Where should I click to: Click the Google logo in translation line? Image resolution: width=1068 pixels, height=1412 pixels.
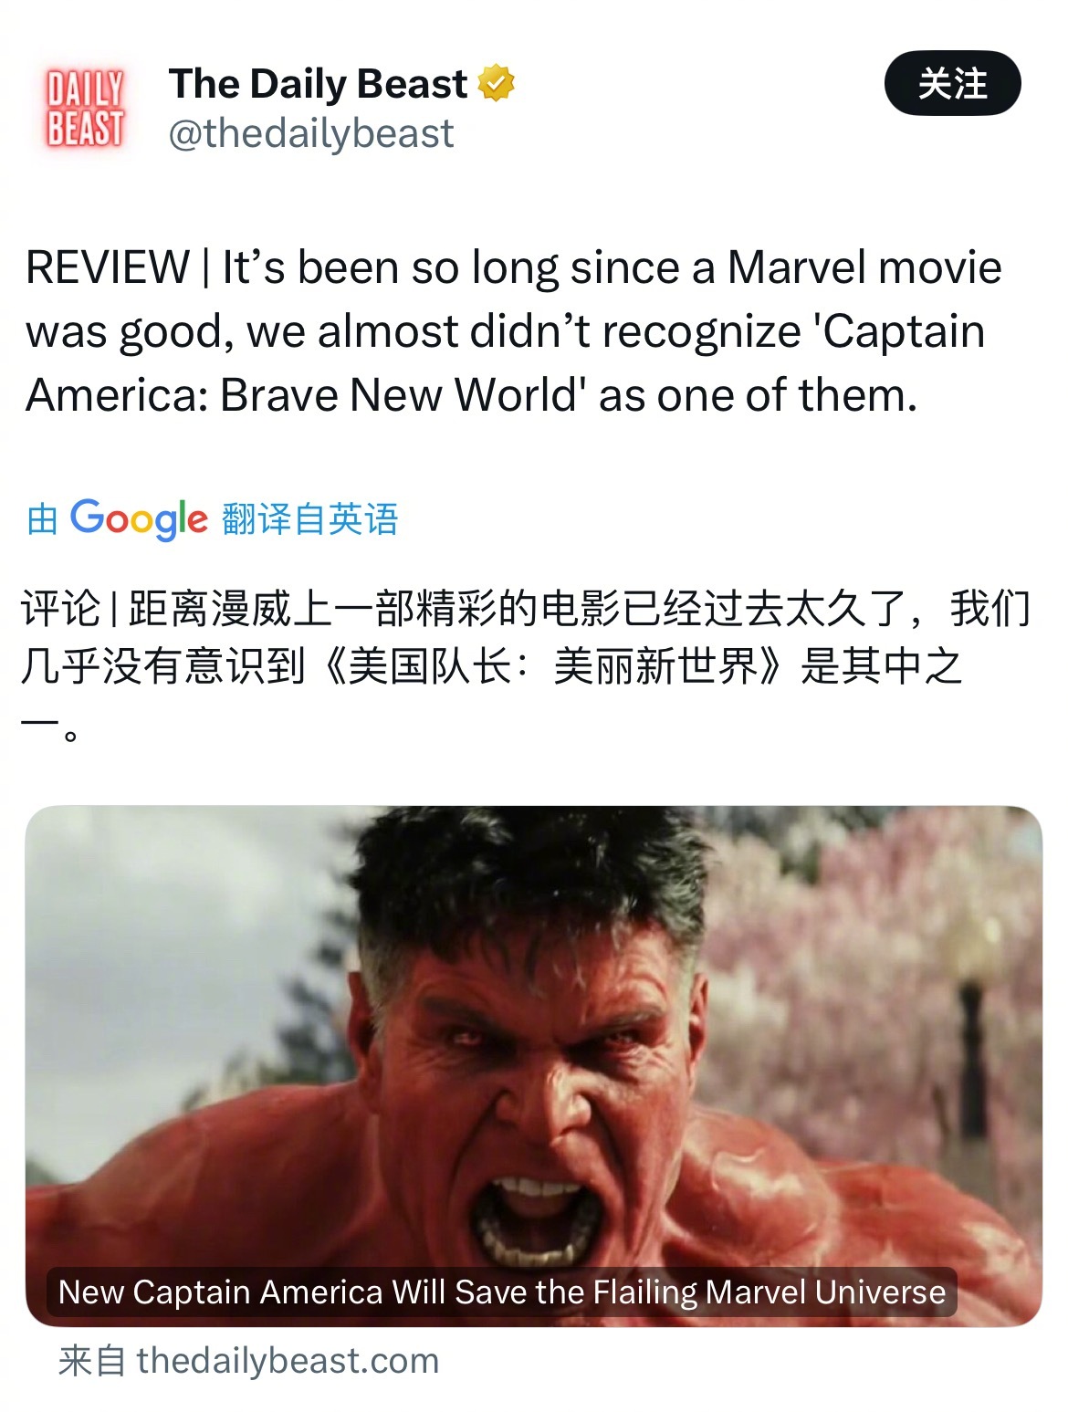click(x=139, y=518)
